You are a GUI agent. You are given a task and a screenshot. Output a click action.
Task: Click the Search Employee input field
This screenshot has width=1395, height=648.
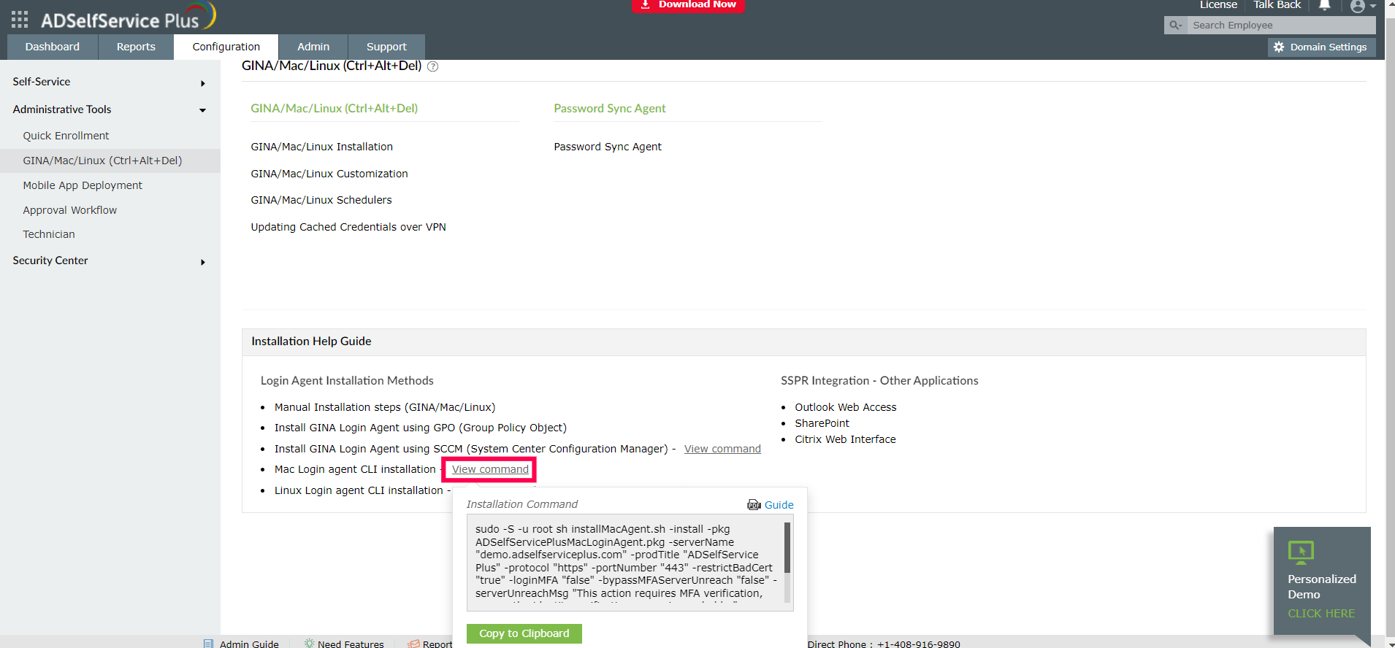[1281, 26]
